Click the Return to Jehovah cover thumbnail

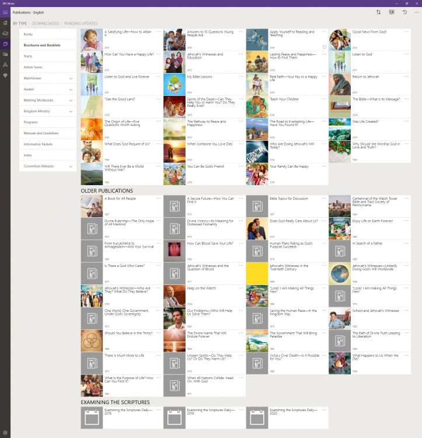(x=340, y=84)
